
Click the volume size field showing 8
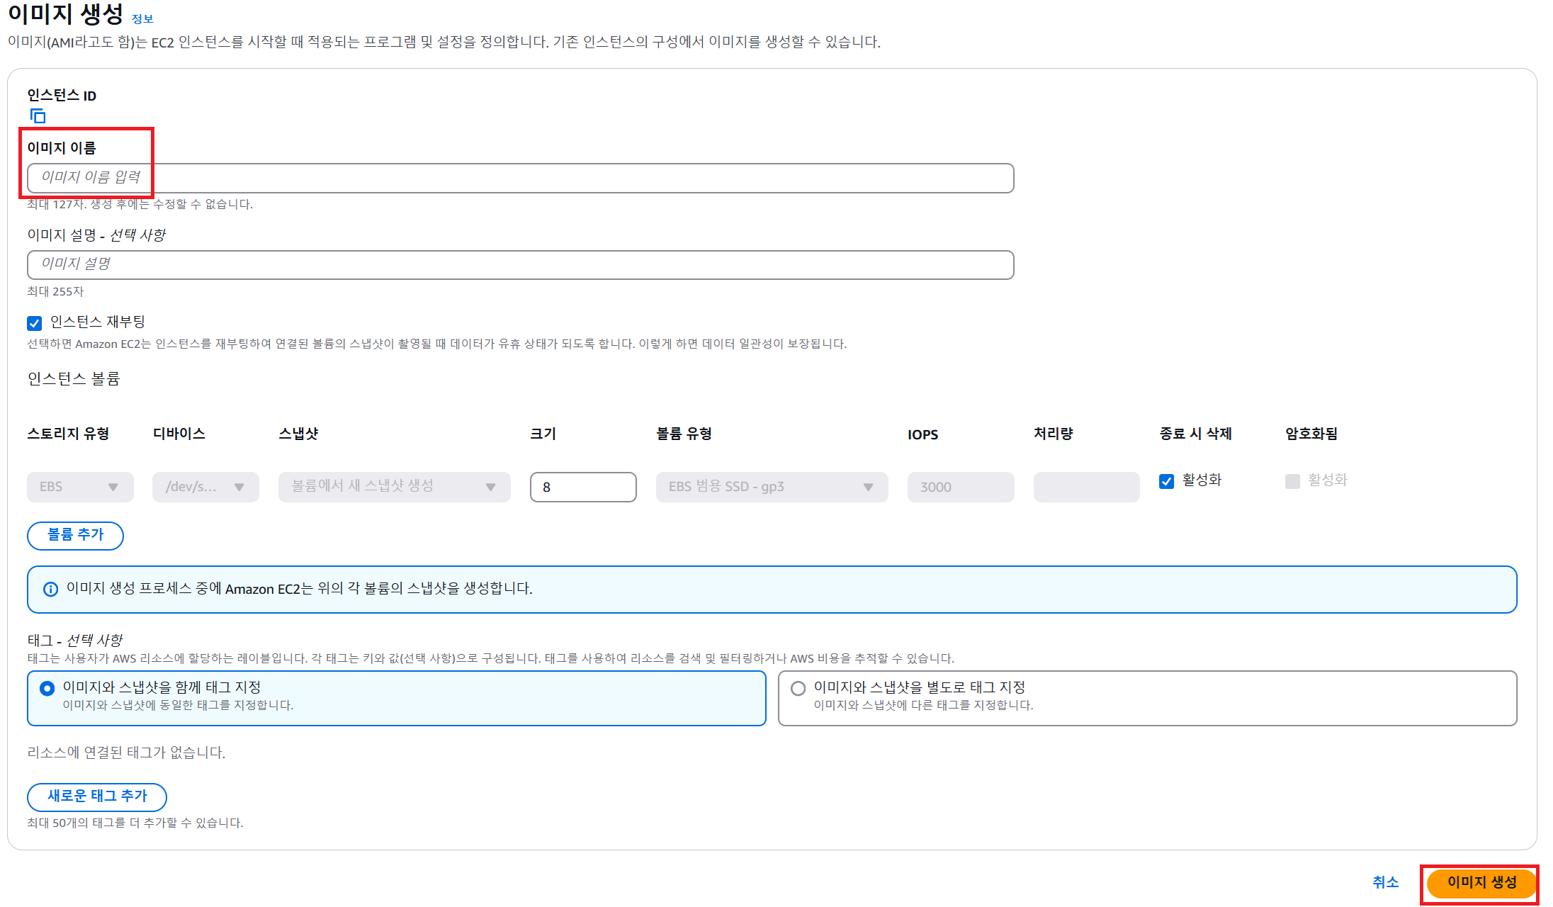(582, 487)
